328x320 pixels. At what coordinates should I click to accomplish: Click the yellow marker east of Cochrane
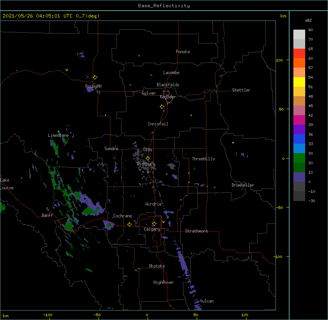pyautogui.click(x=129, y=224)
